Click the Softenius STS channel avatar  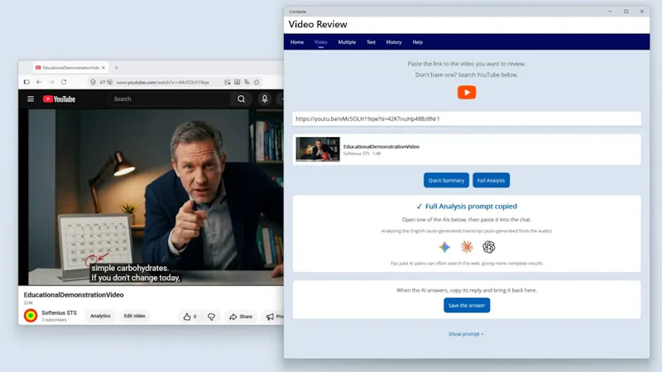31,316
